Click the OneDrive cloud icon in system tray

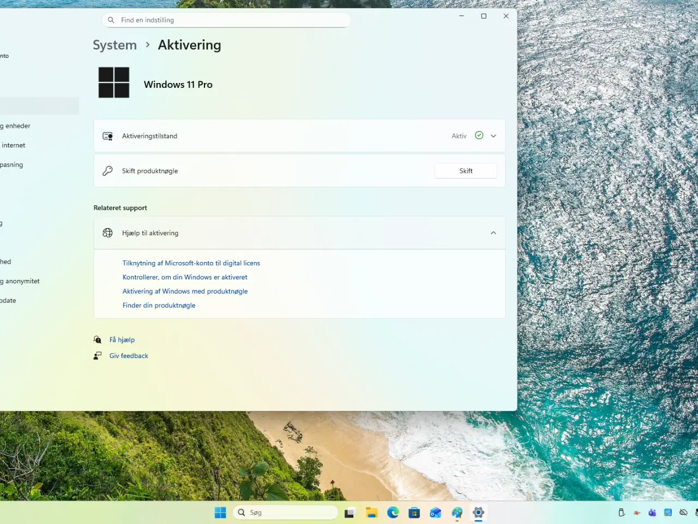coord(684,512)
